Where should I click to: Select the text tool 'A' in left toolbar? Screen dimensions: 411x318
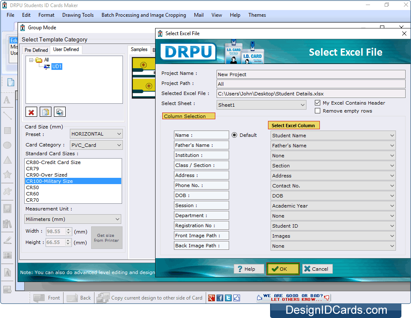(7, 100)
